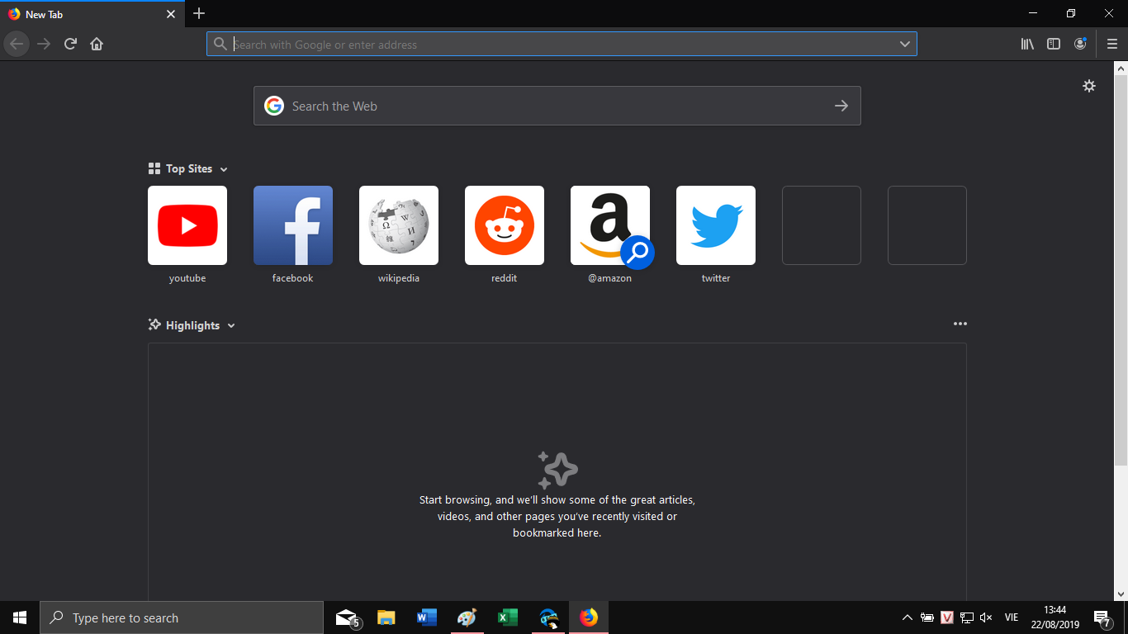Screen dimensions: 1128x634
Task: Open Word from the taskbar
Action: tap(427, 617)
